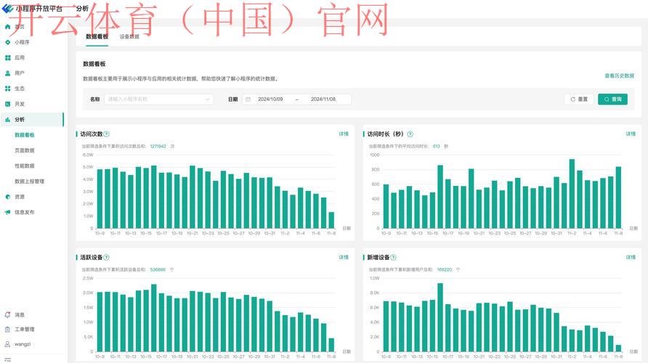Open 性能数据 in the sidebar submenu

tap(25, 166)
